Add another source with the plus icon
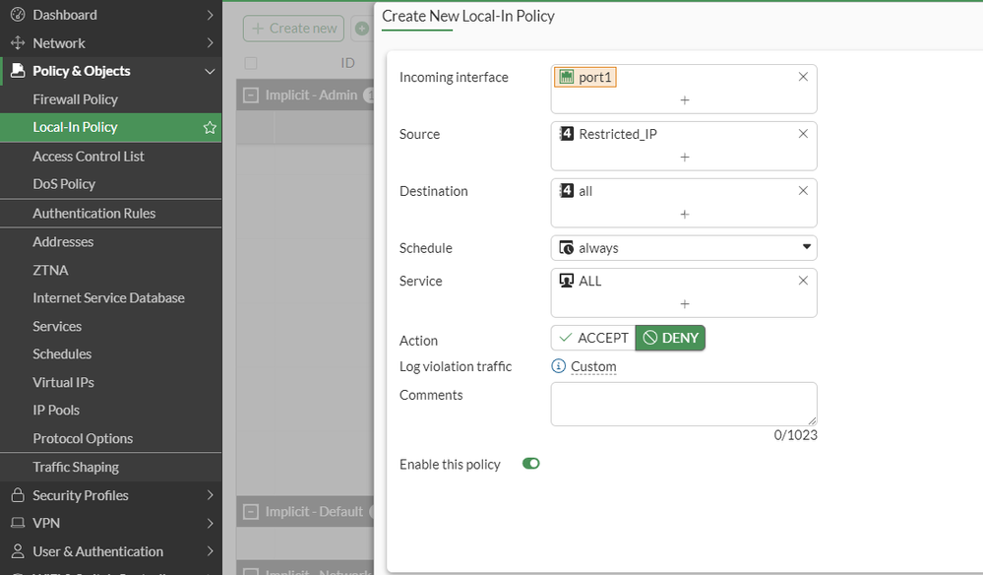 click(x=685, y=157)
